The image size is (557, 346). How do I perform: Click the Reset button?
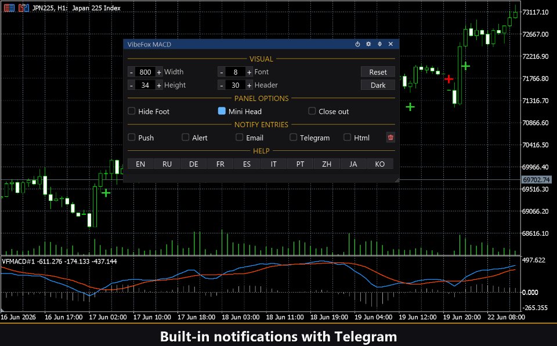coord(378,72)
